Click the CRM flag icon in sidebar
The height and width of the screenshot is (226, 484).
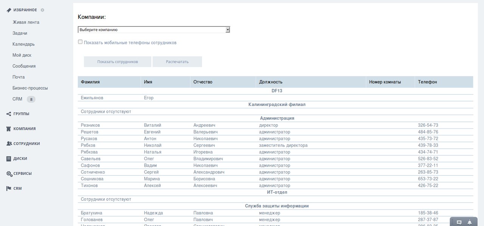(x=9, y=188)
